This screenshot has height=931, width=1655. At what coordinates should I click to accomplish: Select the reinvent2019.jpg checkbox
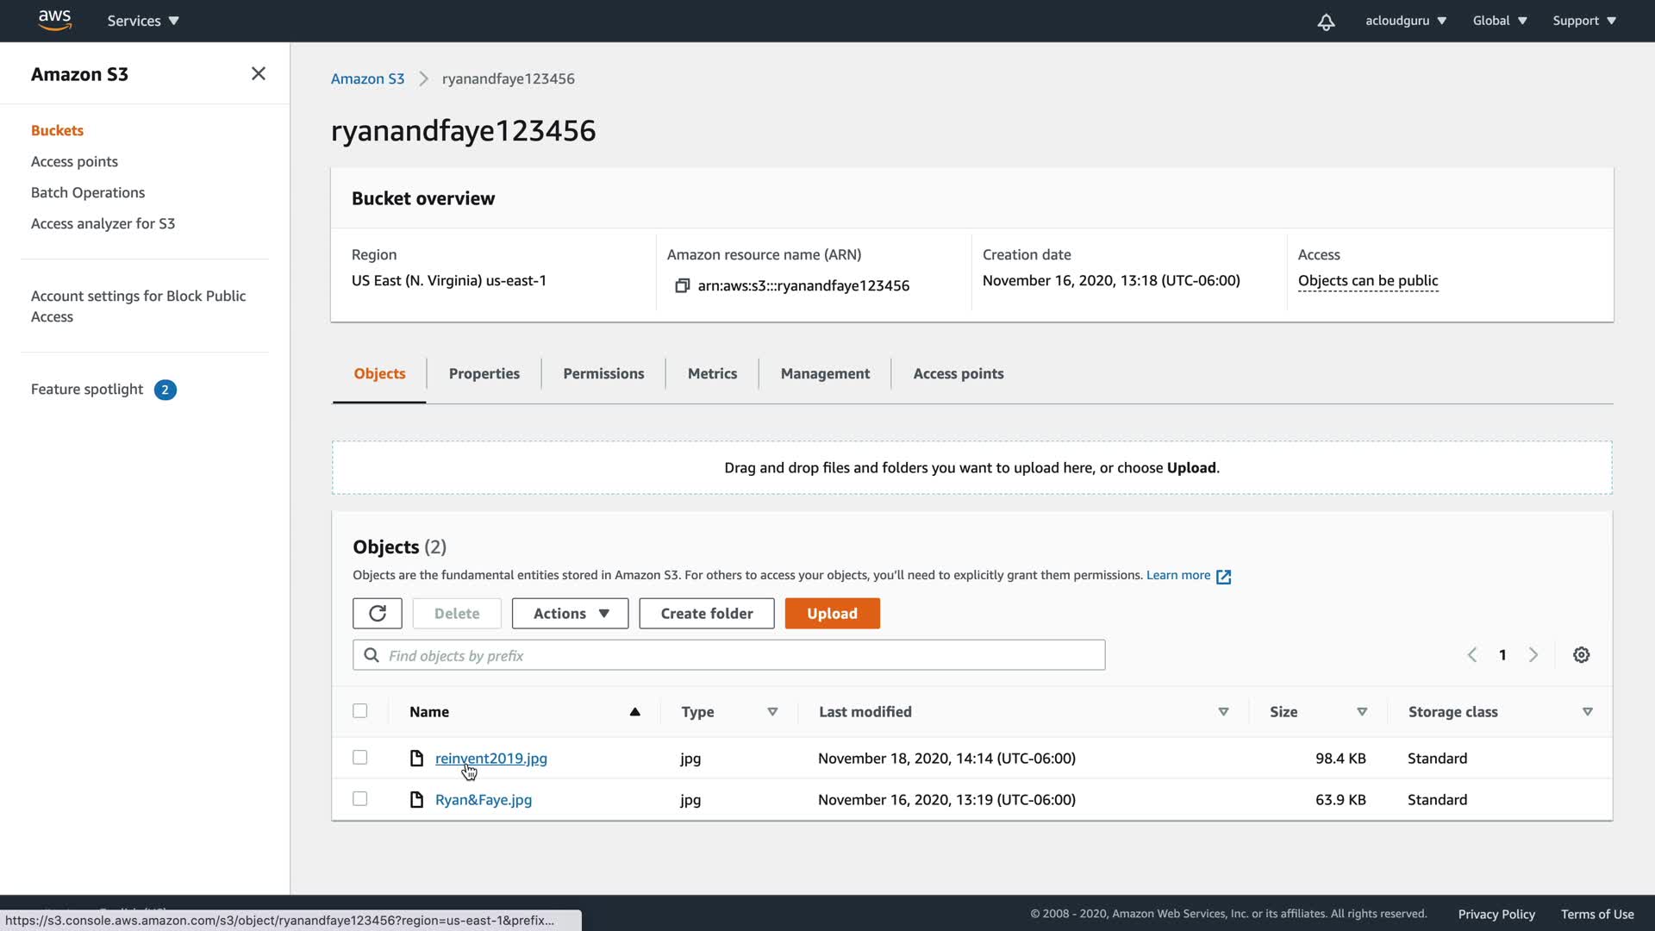click(x=360, y=758)
